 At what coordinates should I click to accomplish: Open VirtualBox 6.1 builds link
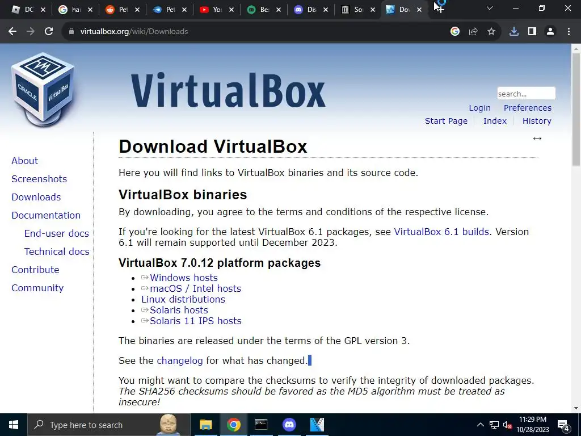(441, 232)
